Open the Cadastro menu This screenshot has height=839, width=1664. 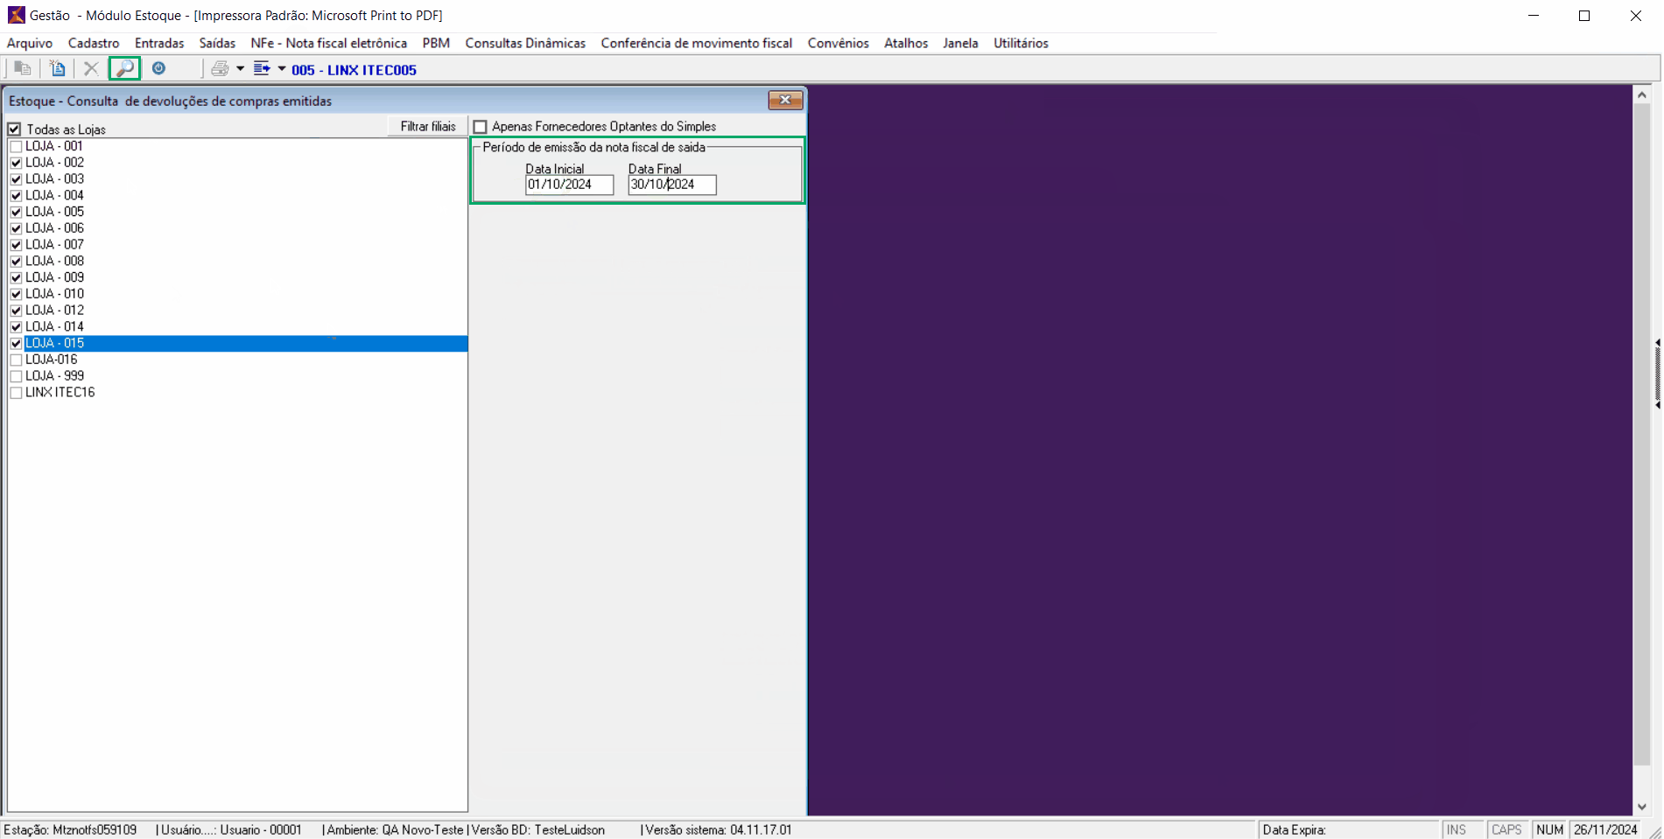pos(94,43)
